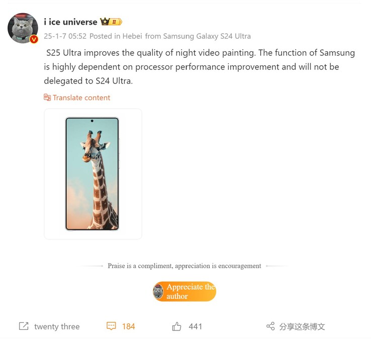Click the Appreciate the author button

pyautogui.click(x=184, y=291)
